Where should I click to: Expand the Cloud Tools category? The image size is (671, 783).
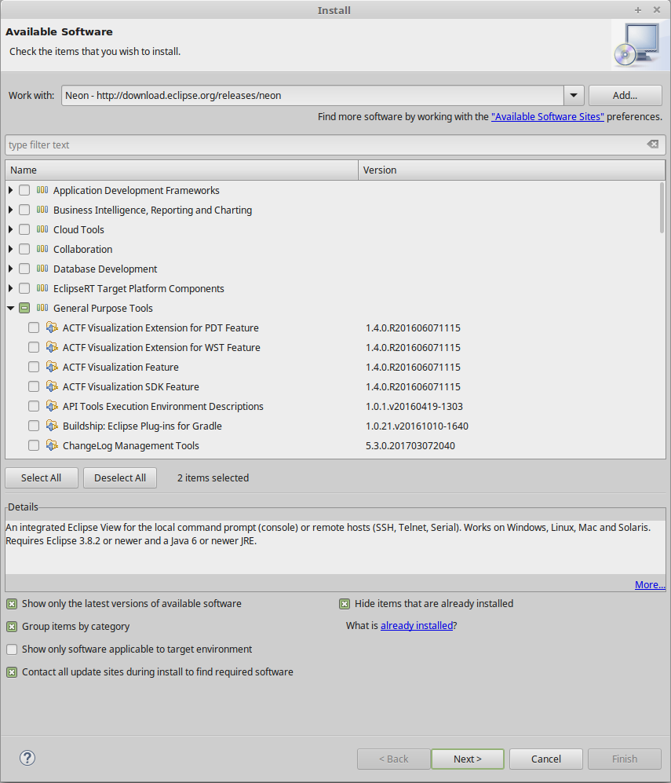(x=10, y=229)
